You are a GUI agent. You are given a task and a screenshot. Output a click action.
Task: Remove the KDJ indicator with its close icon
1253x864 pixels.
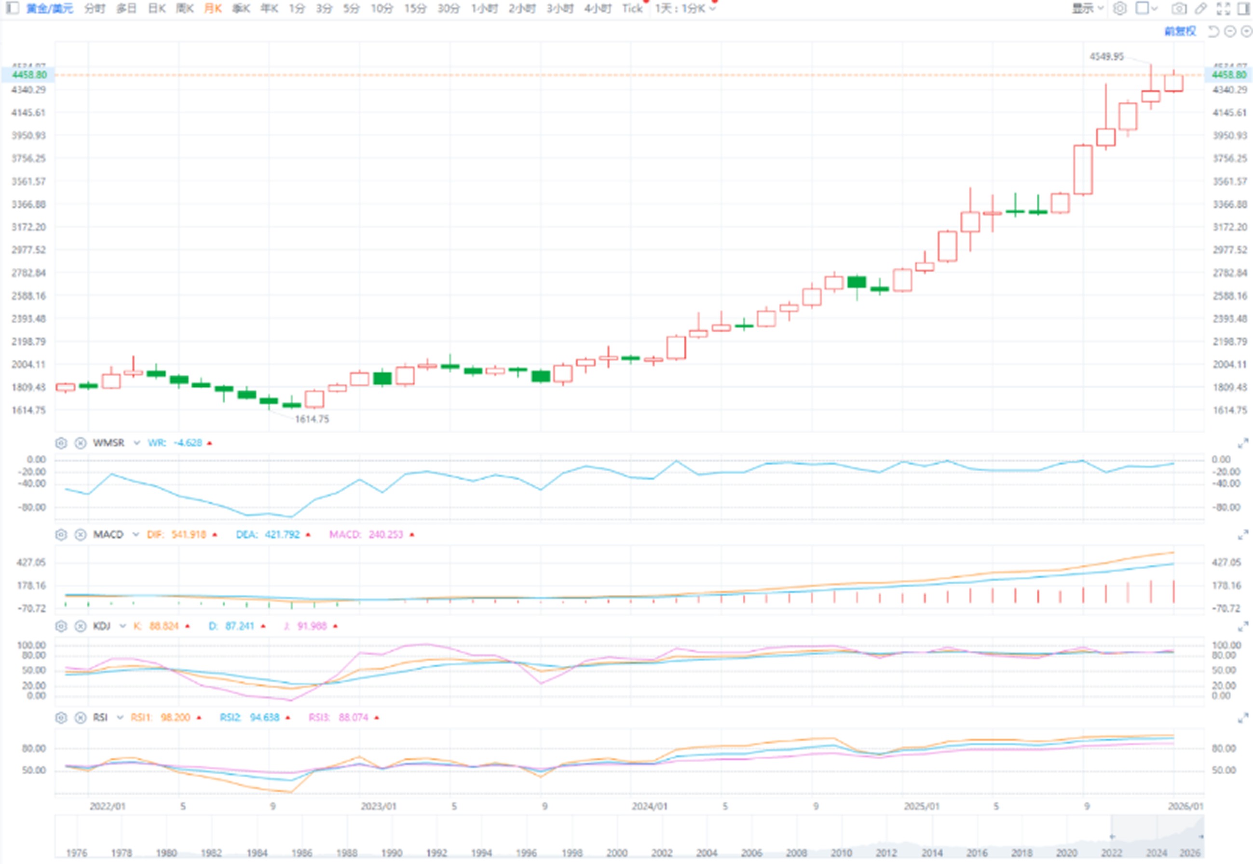click(80, 626)
